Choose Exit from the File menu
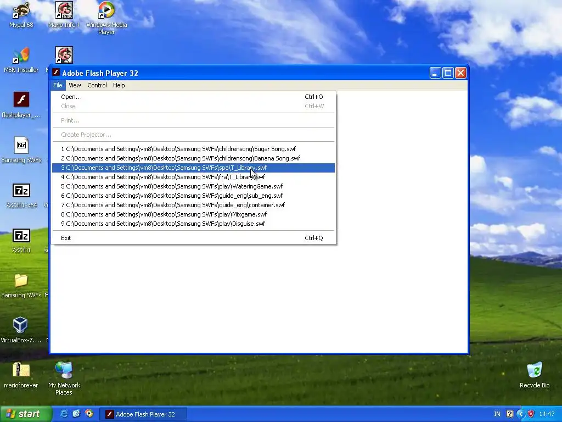 tap(194, 238)
